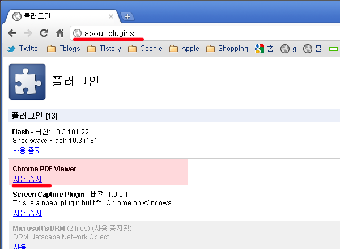340x249 pixels.
Task: Click the 'Shockwave Flash 10.3 r181' text
Action: coord(55,141)
